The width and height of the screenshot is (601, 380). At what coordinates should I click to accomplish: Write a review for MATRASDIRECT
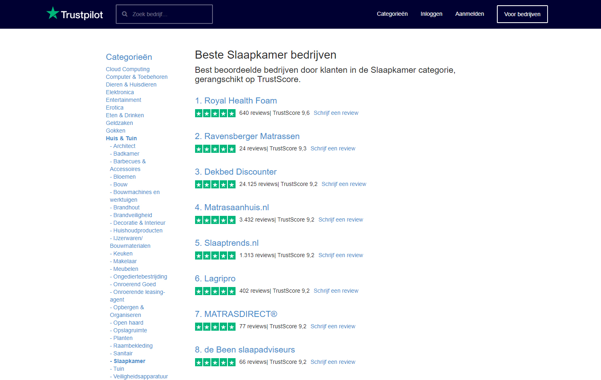(x=333, y=326)
